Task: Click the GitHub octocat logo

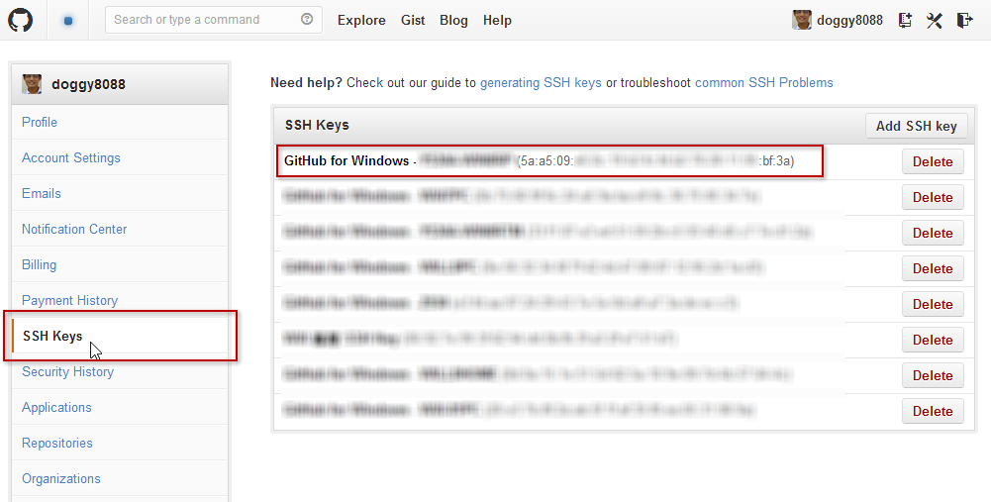Action: (x=20, y=20)
